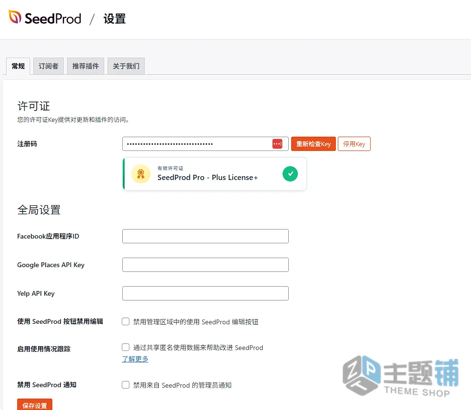
Task: Enable 通过共享匿名使用数据 tracking checkbox
Action: [126, 348]
